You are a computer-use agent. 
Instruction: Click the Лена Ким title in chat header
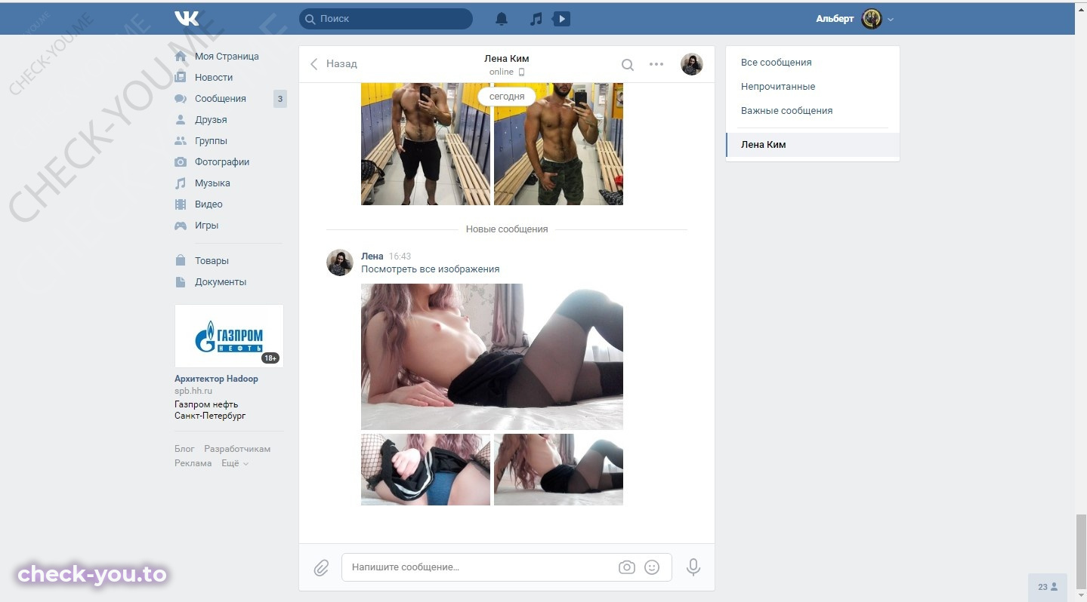click(507, 59)
